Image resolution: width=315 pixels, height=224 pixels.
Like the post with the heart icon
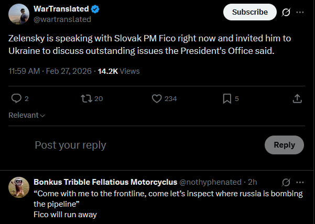[156, 98]
